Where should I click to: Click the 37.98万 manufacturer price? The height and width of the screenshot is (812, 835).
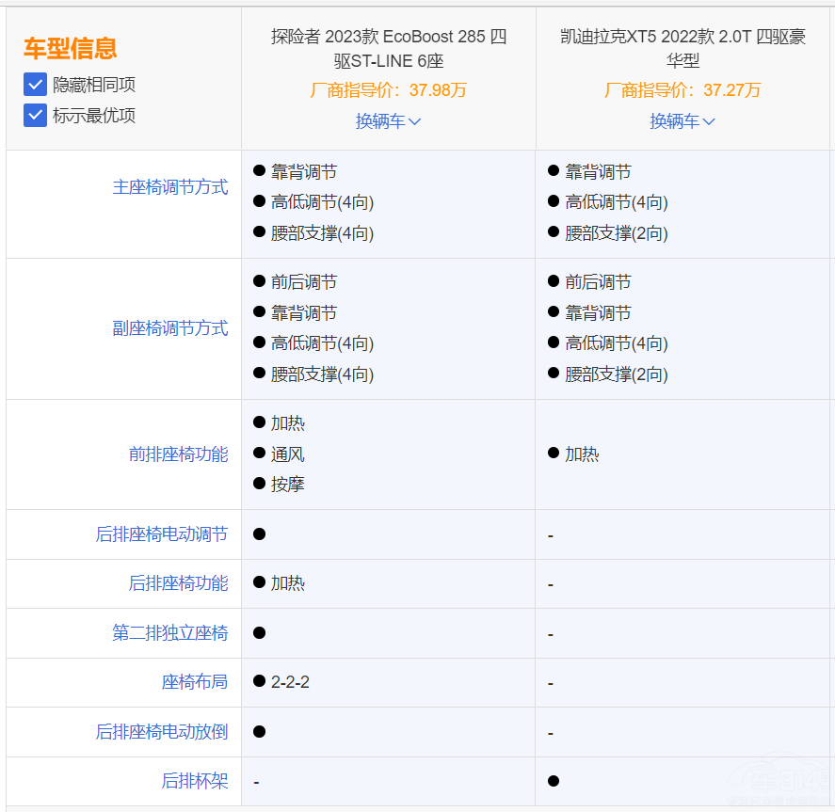click(x=438, y=90)
